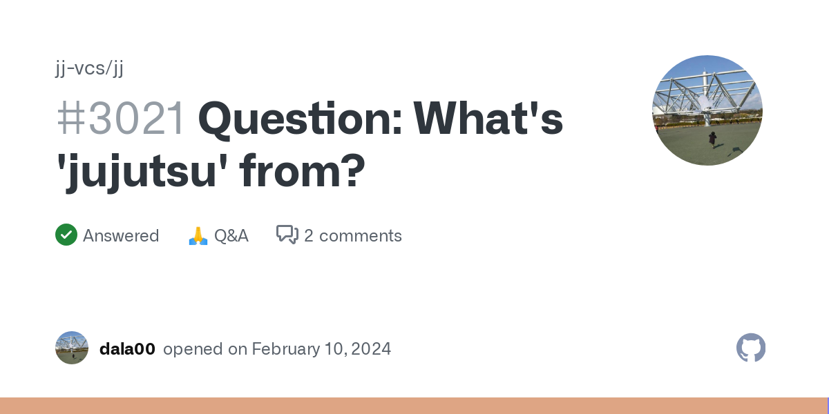Show the 2 comments count
The height and width of the screenshot is (414, 829).
(x=352, y=236)
